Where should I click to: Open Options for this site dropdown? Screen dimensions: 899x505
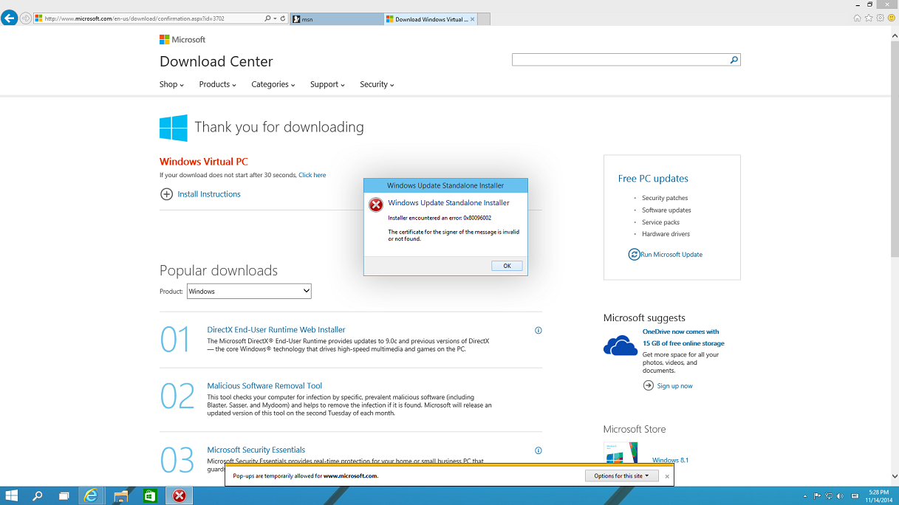(x=621, y=476)
